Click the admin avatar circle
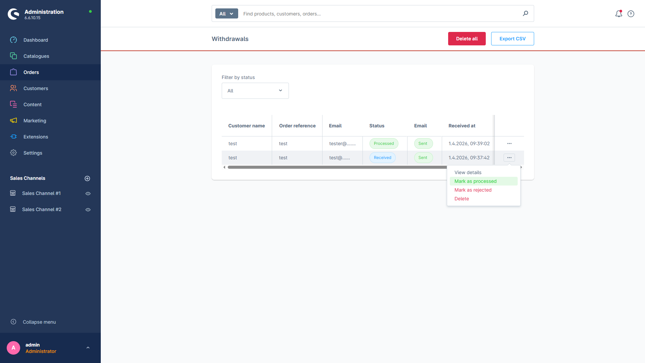Screen dimensions: 645x363 point(13,348)
